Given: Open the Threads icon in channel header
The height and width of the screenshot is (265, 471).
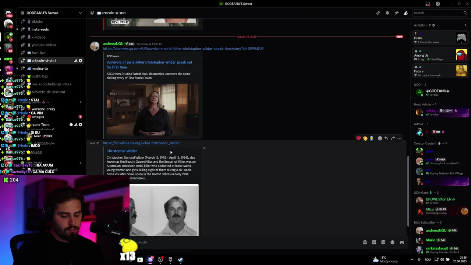Looking at the screenshot, I should (378, 13).
